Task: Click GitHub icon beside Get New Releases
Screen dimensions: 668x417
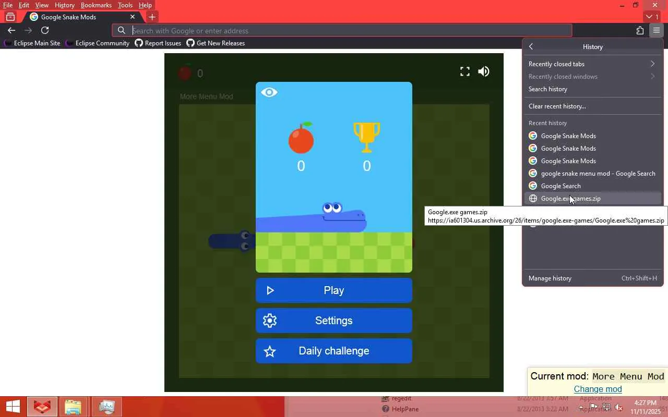Action: [x=190, y=43]
